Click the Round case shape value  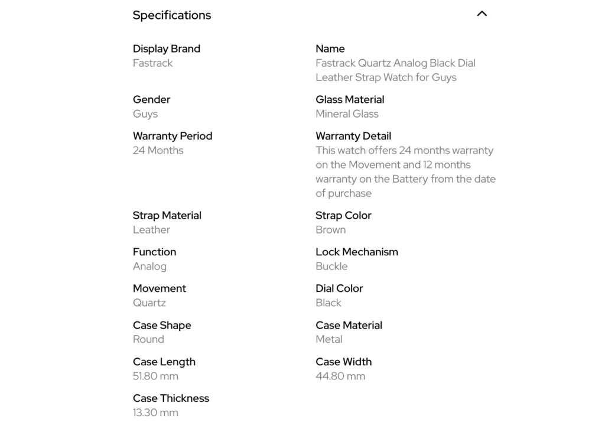148,339
